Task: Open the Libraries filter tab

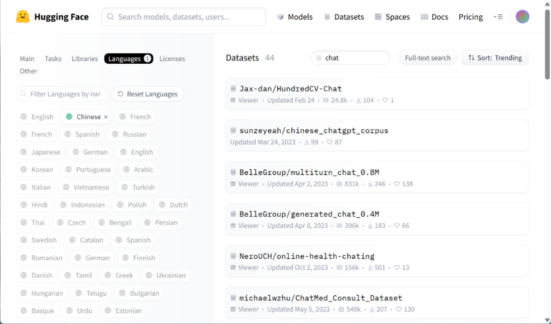Action: [x=84, y=59]
